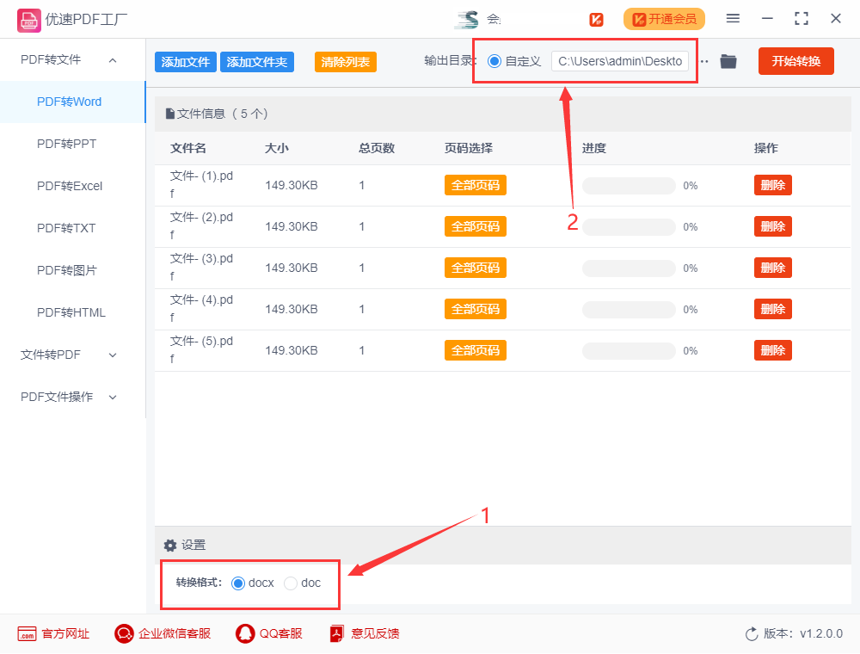This screenshot has height=654, width=860.
Task: Toggle fullscreen window icon
Action: 802,19
